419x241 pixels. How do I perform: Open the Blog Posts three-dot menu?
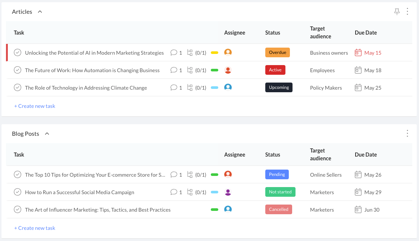[x=407, y=133]
